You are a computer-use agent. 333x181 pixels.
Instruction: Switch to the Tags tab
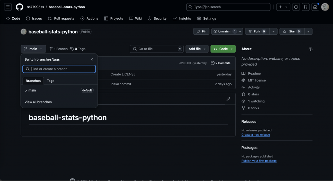click(x=50, y=81)
